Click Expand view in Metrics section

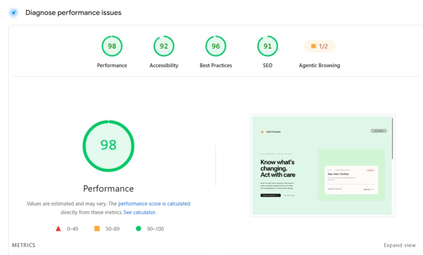tap(399, 246)
